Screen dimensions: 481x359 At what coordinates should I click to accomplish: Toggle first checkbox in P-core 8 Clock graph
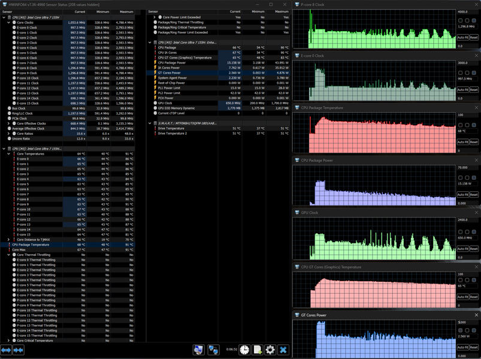(460, 21)
